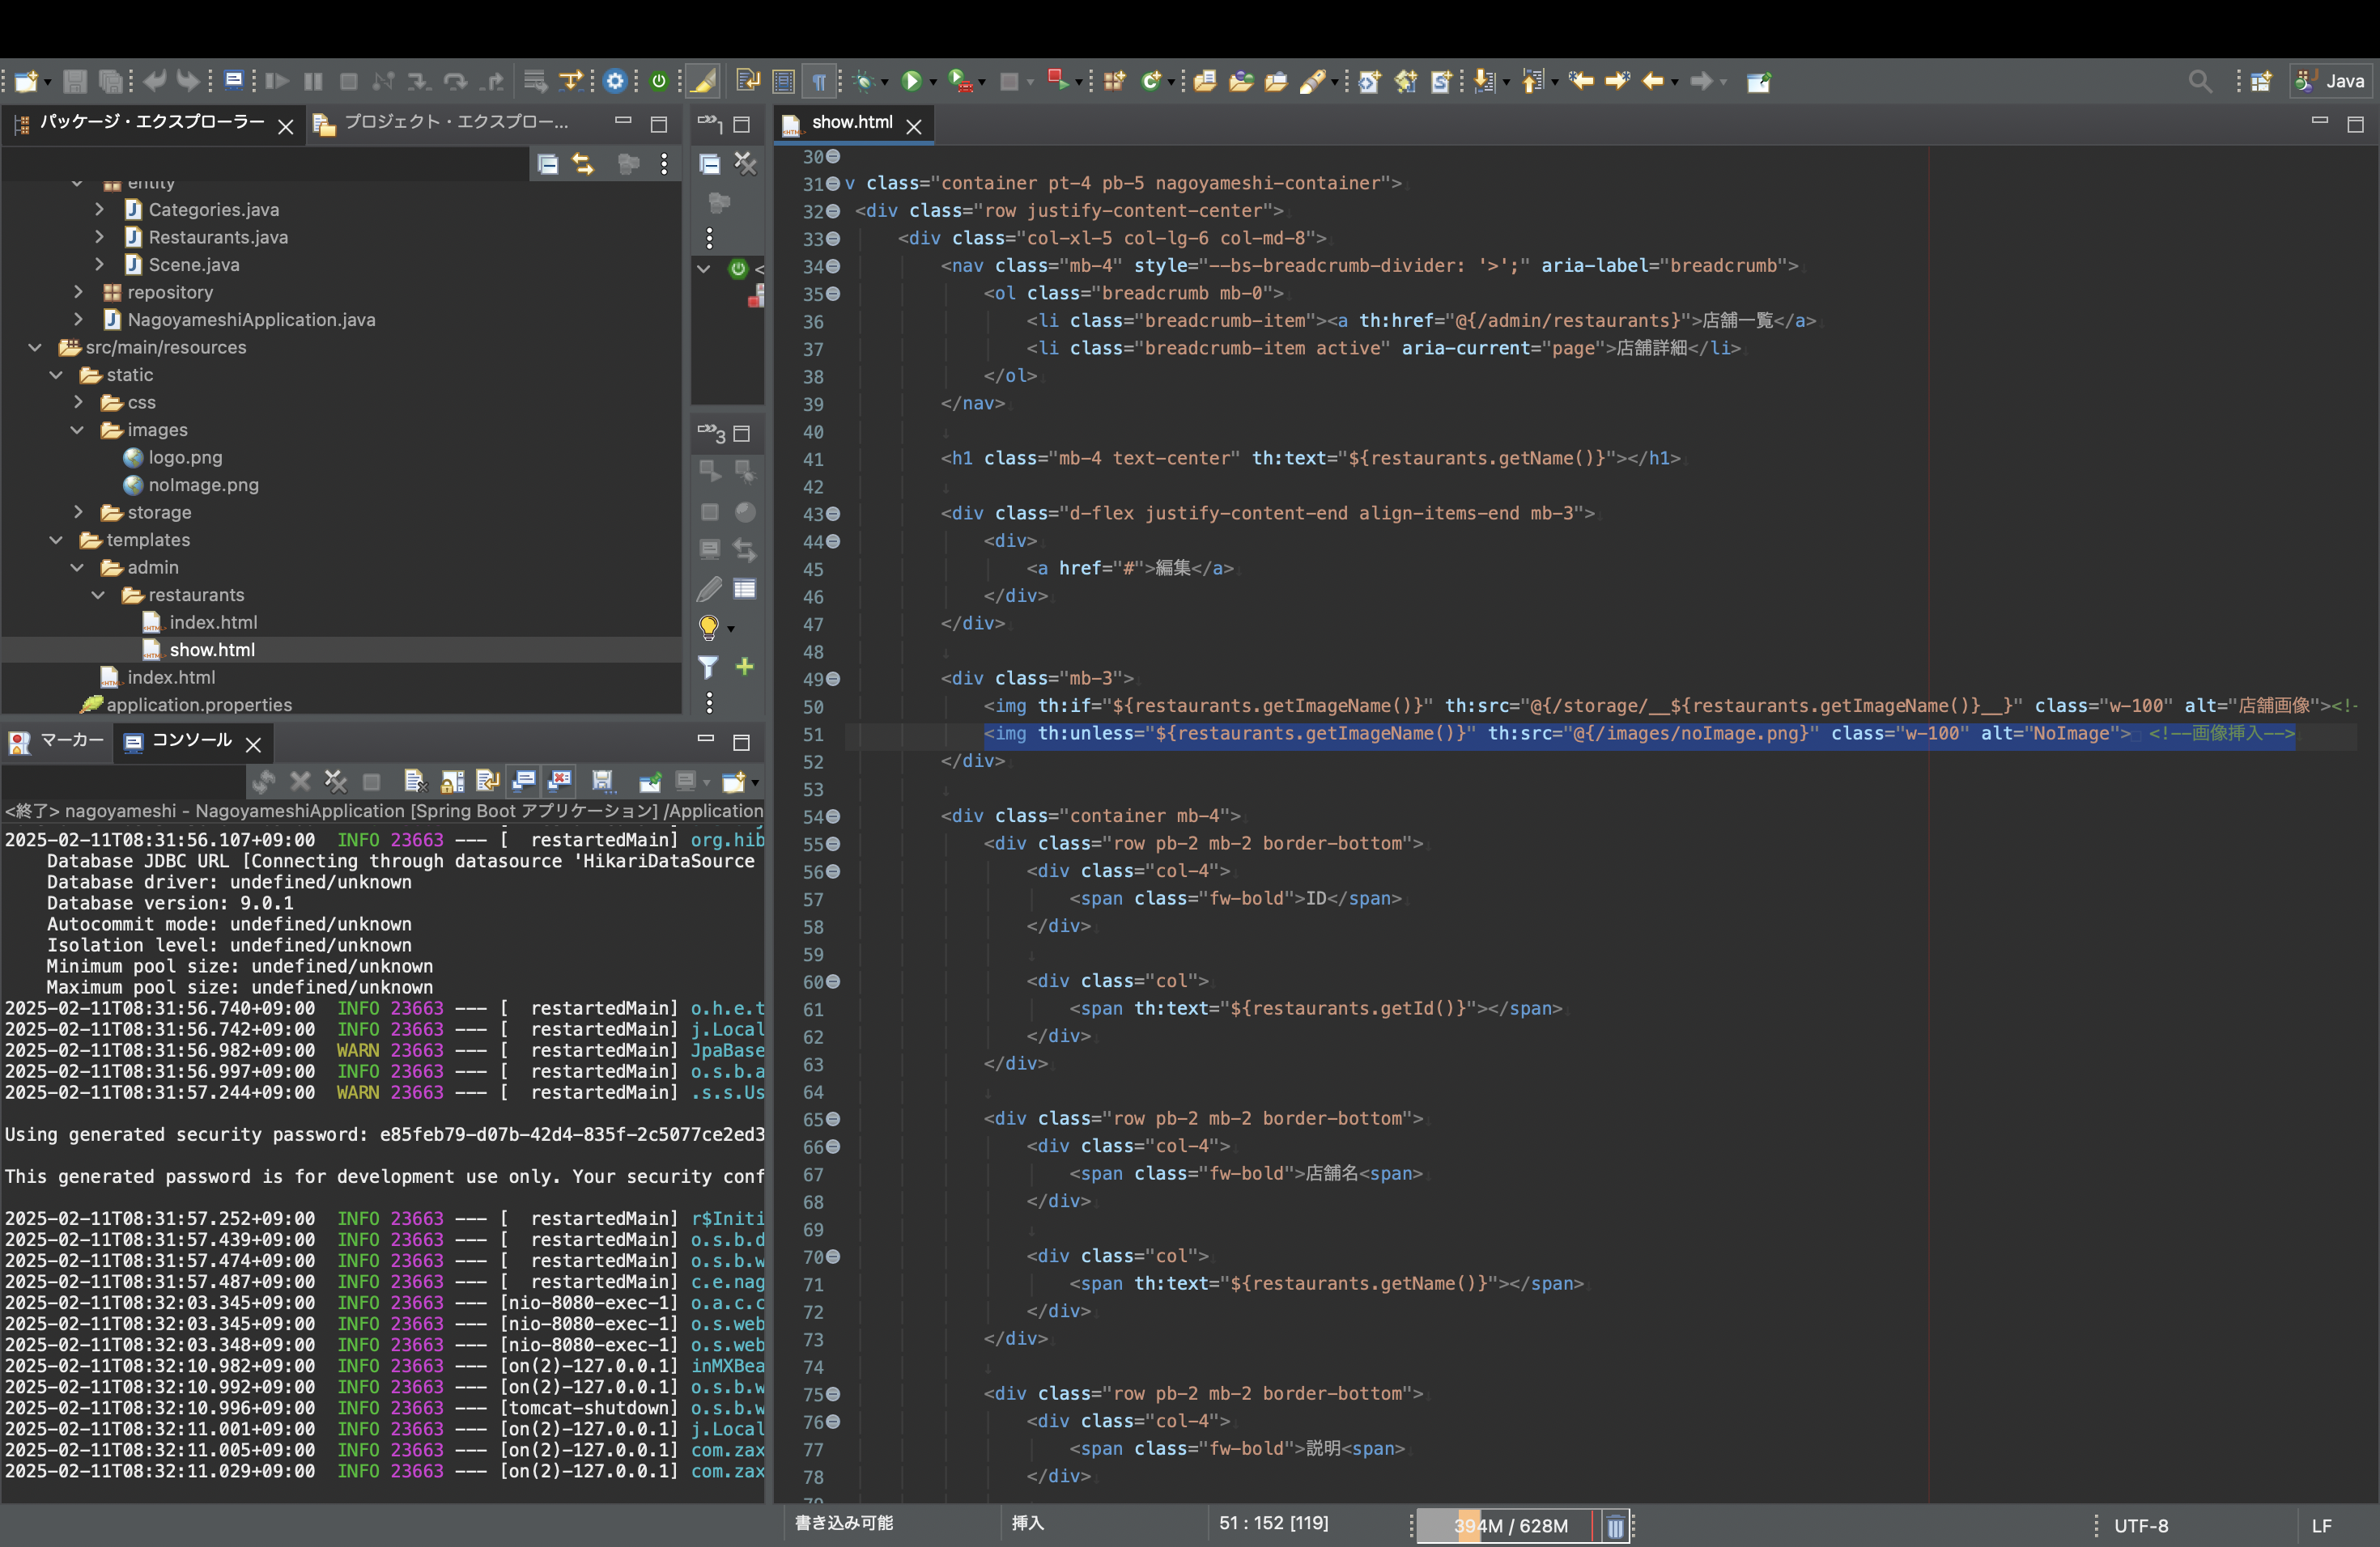Select index.html under restaurants folder

click(x=213, y=621)
